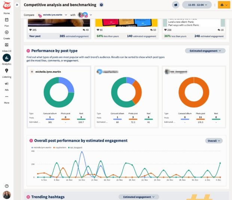Open the Overall filter dropdown
Image resolution: width=232 pixels, height=200 pixels.
coord(214,141)
